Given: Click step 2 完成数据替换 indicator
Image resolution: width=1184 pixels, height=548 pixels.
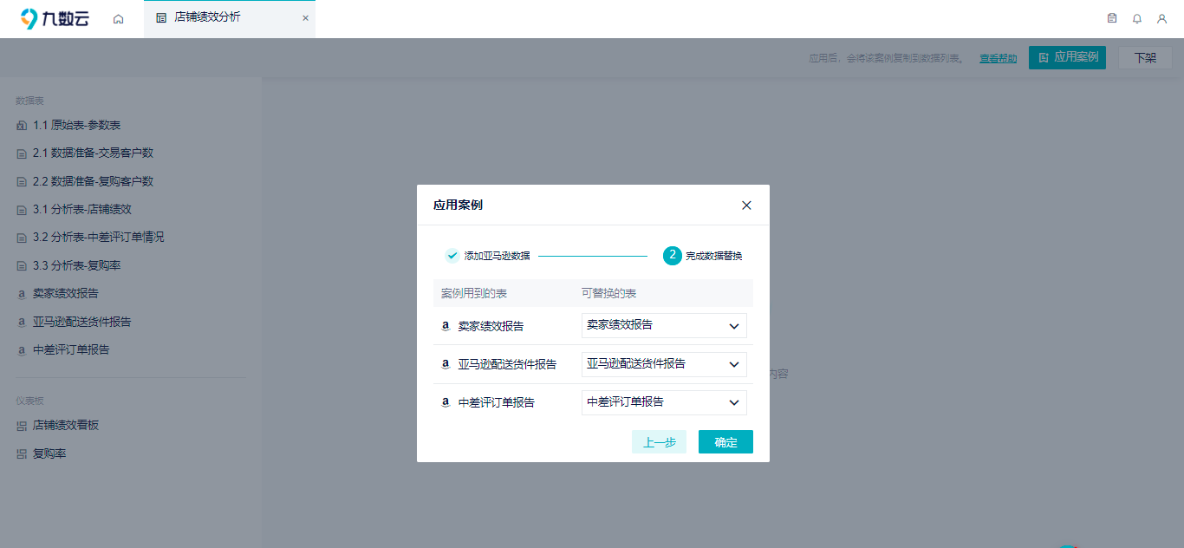Looking at the screenshot, I should click(673, 256).
